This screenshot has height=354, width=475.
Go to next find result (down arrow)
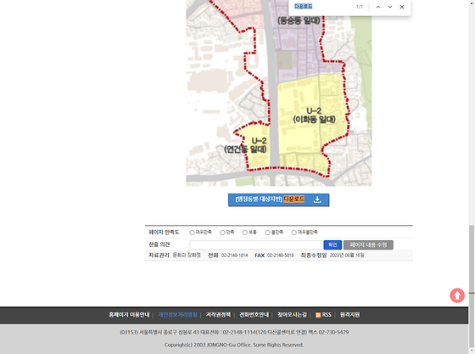(x=390, y=7)
